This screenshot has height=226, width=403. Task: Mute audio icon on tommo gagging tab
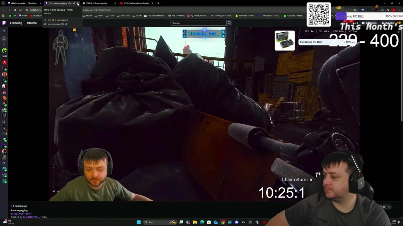point(74,3)
